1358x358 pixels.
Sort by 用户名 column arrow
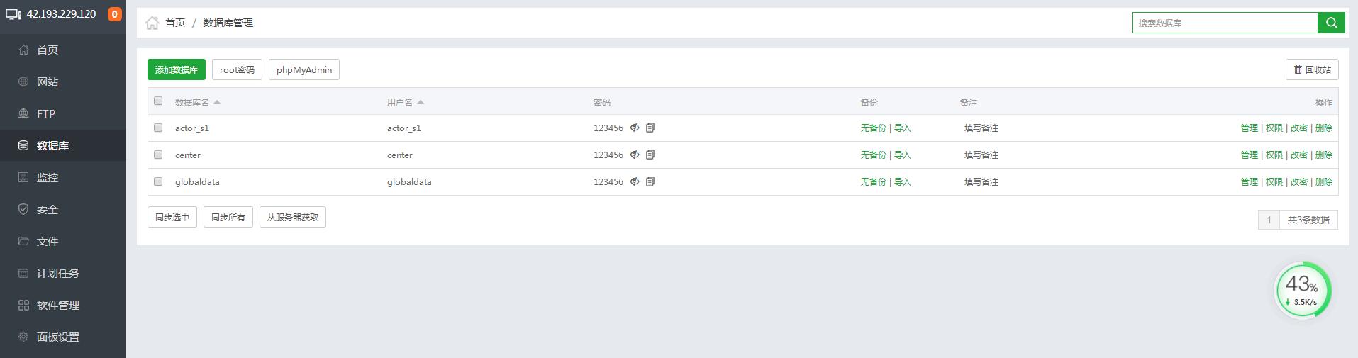[421, 102]
